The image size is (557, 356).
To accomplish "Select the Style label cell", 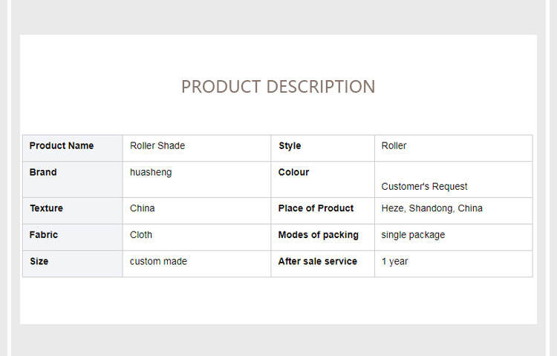I will [x=290, y=146].
